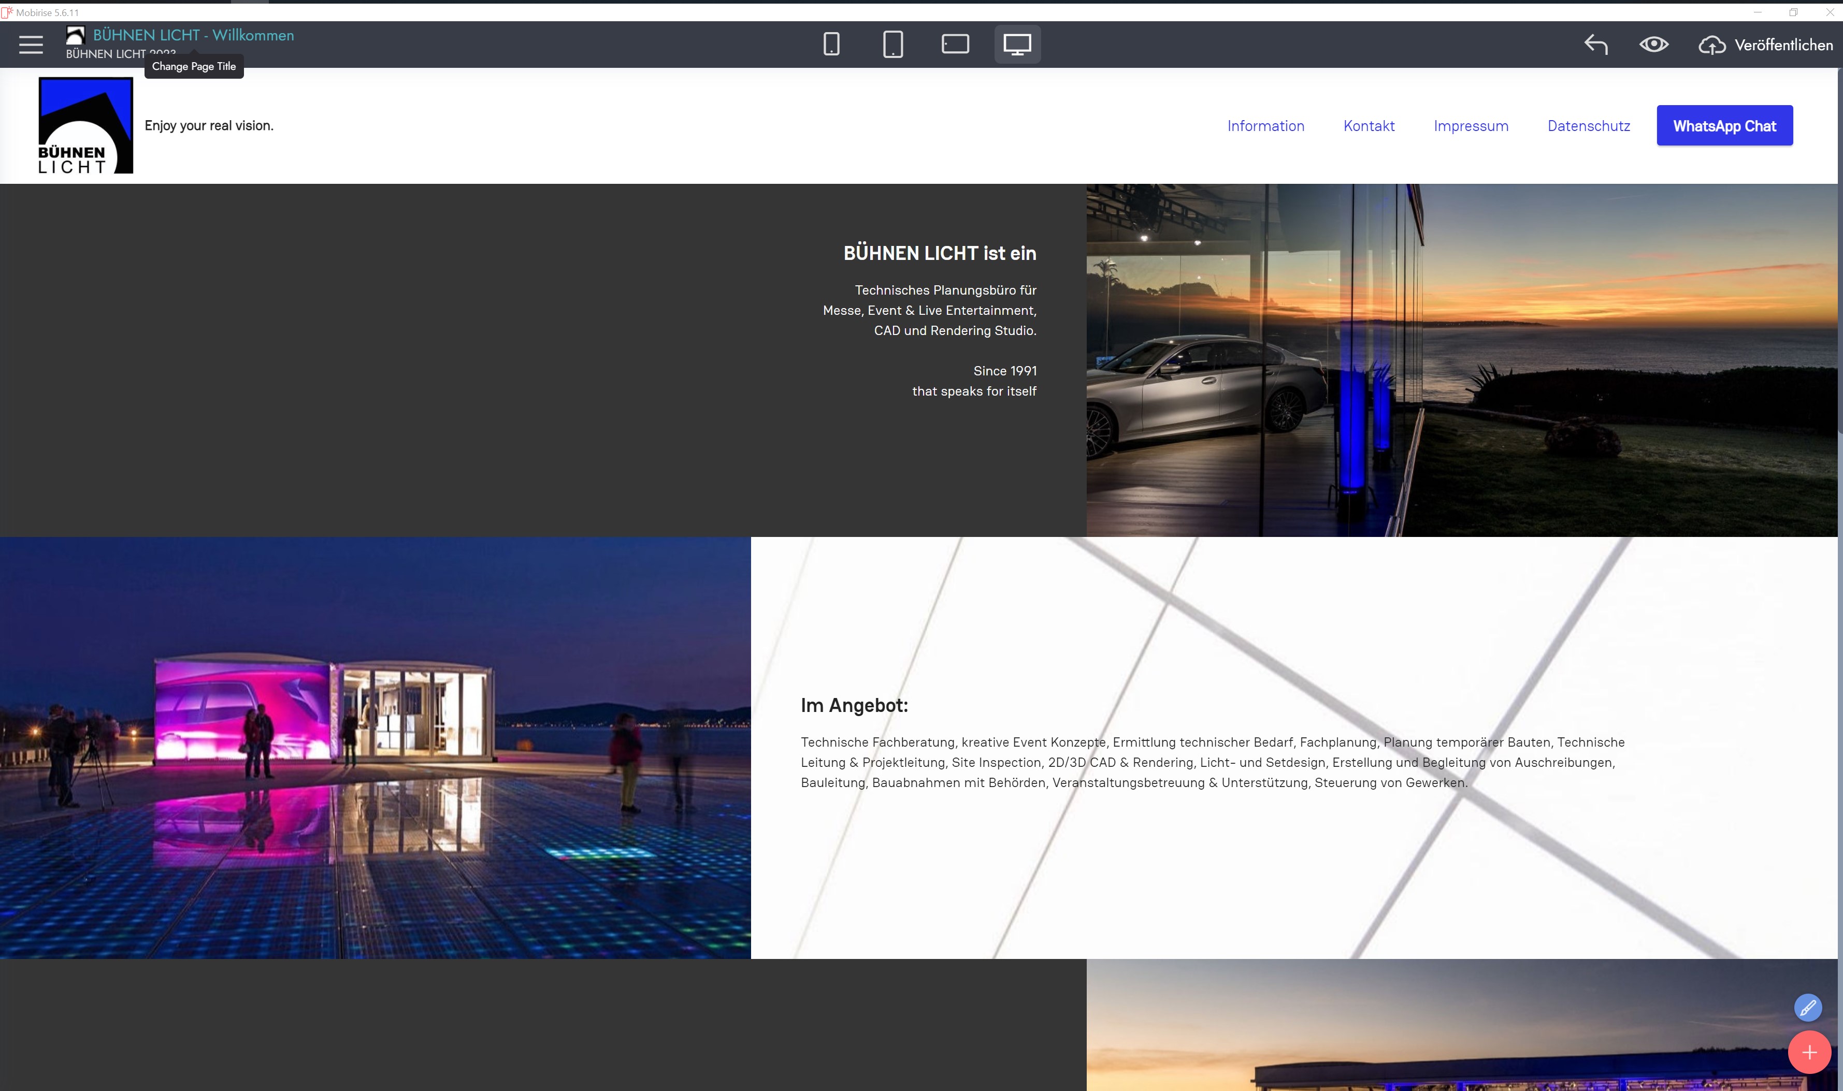The height and width of the screenshot is (1091, 1843).
Task: Click the BÜHNEN LICHT logo image
Action: tap(85, 126)
